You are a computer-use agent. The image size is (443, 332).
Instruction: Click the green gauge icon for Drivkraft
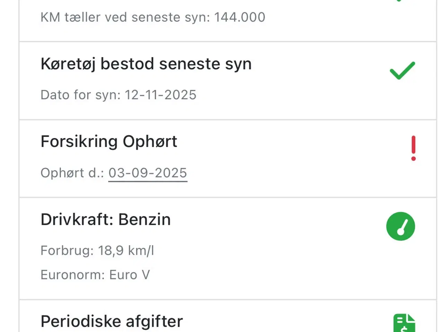point(400,227)
